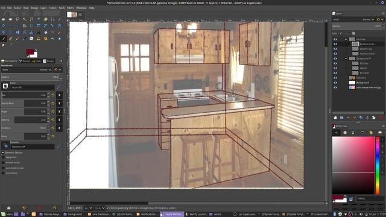Collapse the Background #1 layer group
Image resolution: width=386 pixels, height=217 pixels.
click(x=346, y=58)
